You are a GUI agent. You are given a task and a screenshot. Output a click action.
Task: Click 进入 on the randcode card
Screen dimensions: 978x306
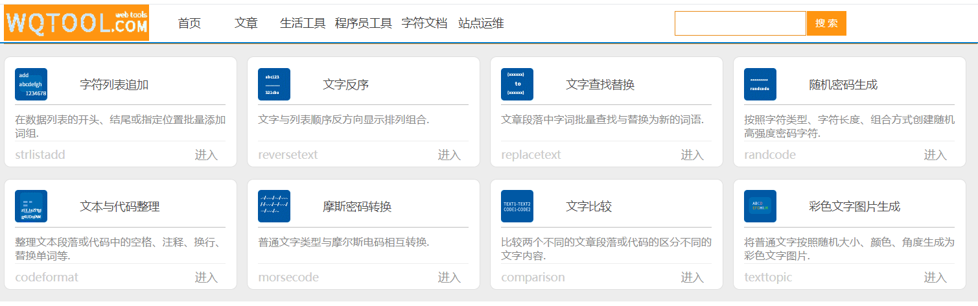935,155
